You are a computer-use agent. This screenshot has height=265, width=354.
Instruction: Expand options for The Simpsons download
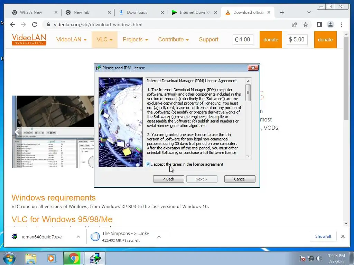pos(159,237)
